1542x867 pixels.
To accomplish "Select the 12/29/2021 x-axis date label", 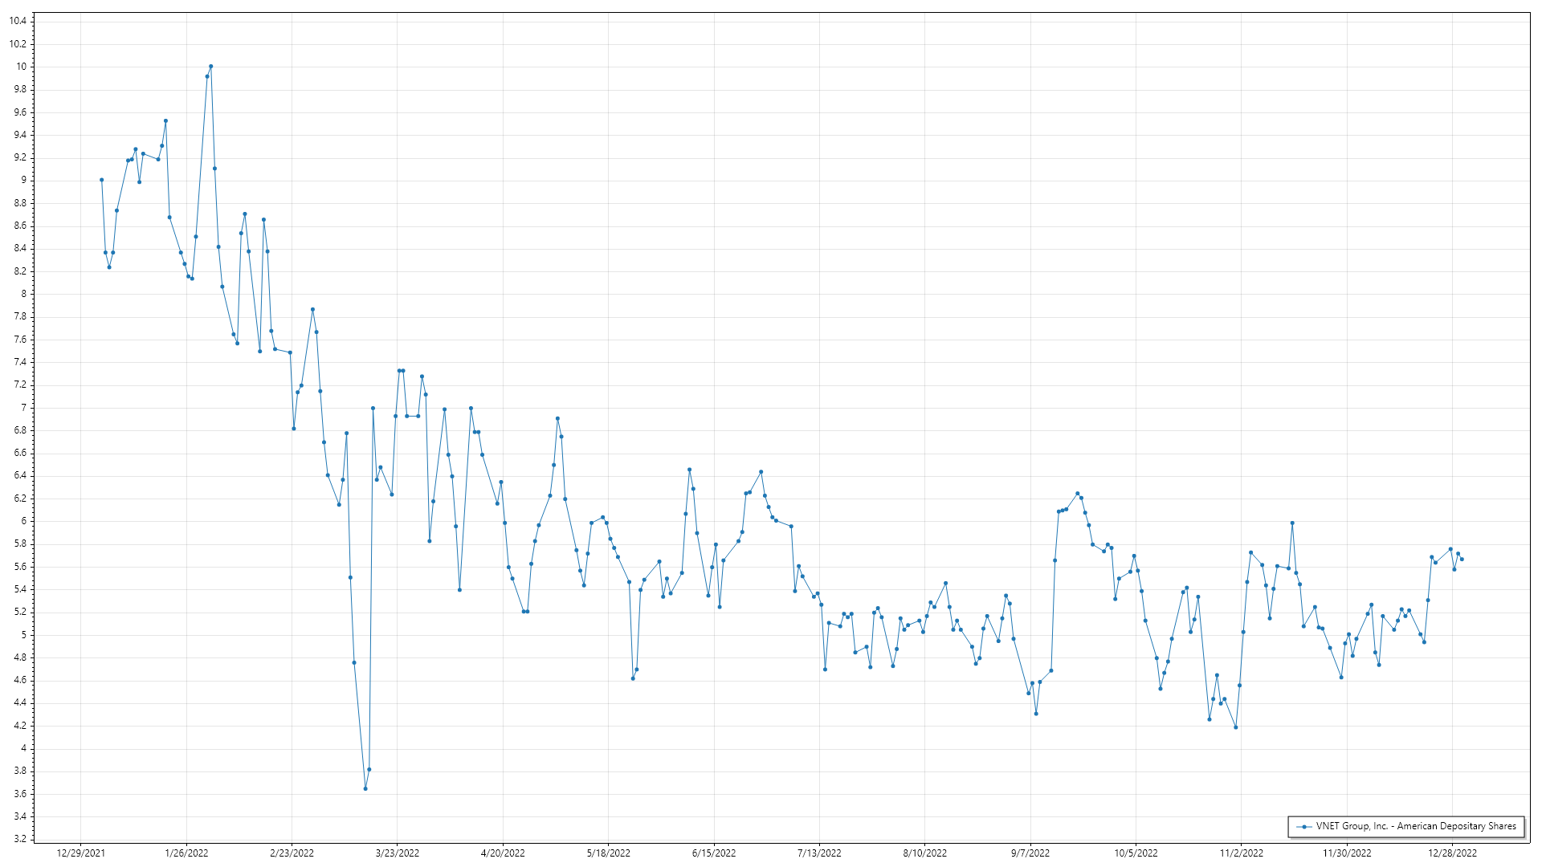I will 80,853.
